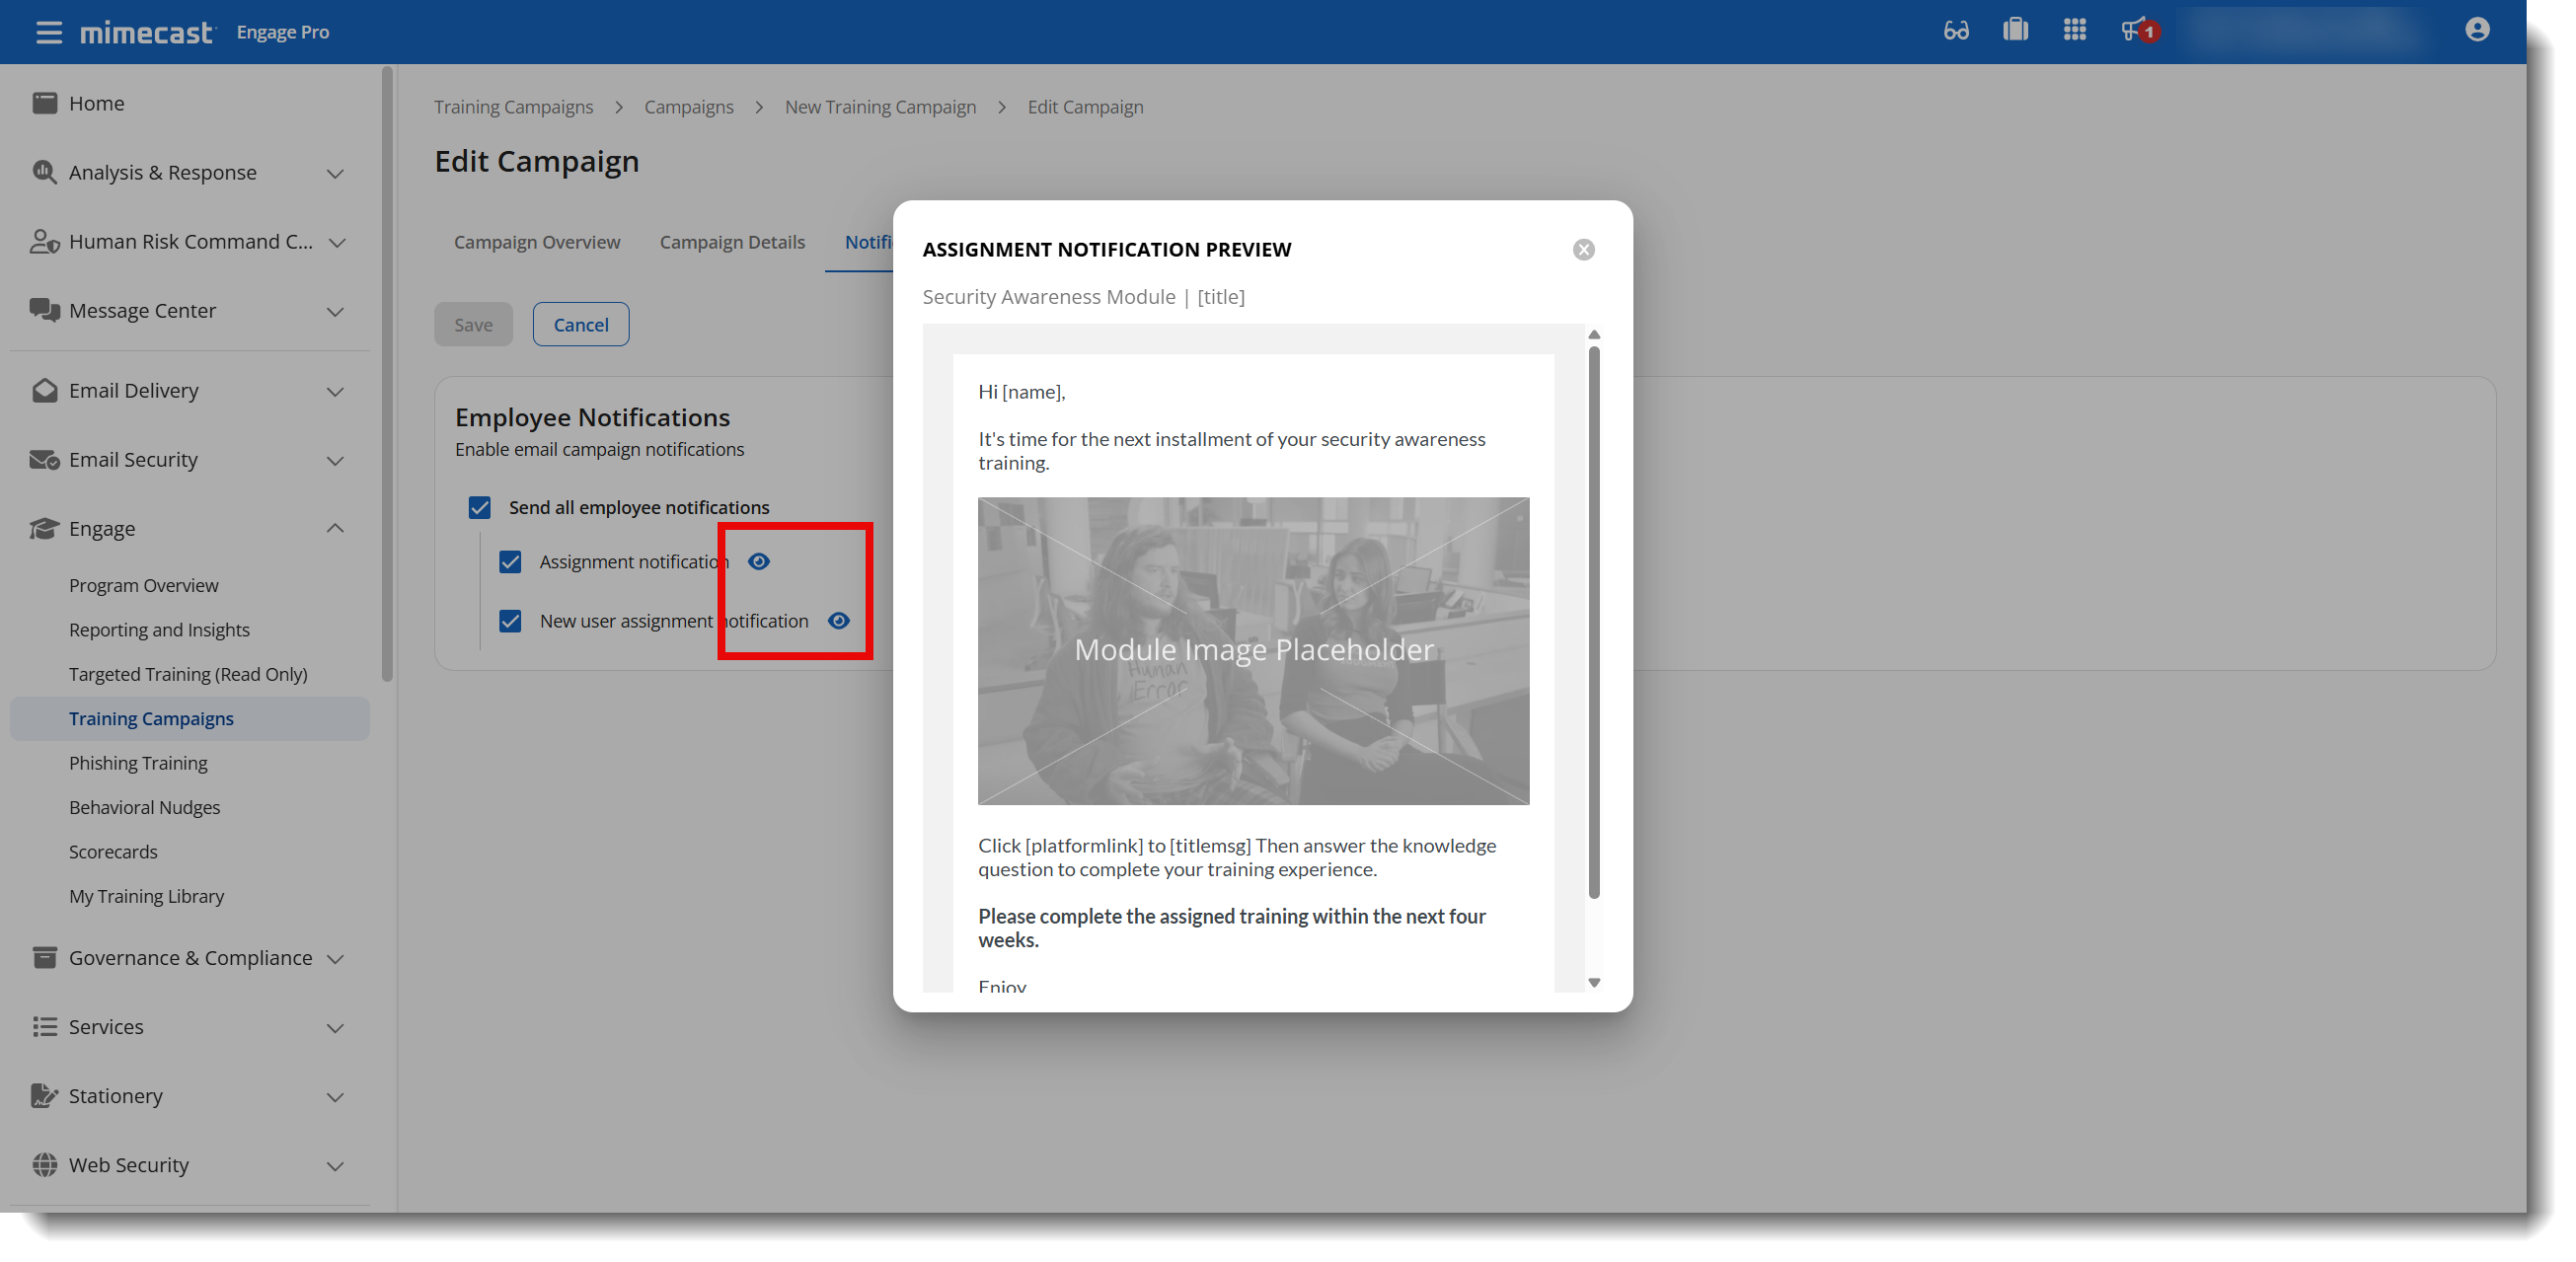This screenshot has height=1262, width=2576.
Task: Click the Human Risk Command Center icon
Action: [x=44, y=241]
